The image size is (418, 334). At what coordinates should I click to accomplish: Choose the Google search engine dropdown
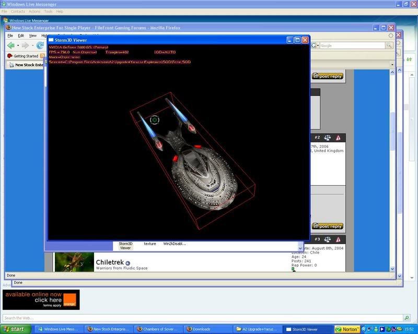315,45
